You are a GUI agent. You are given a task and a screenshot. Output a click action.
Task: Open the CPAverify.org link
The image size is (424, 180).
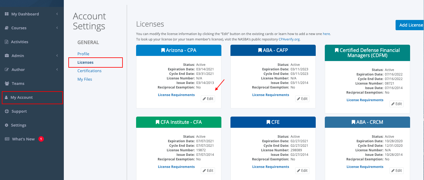[289, 39]
